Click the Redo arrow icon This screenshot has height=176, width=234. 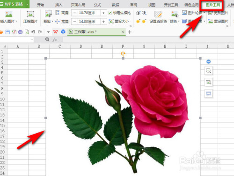pos(40,32)
